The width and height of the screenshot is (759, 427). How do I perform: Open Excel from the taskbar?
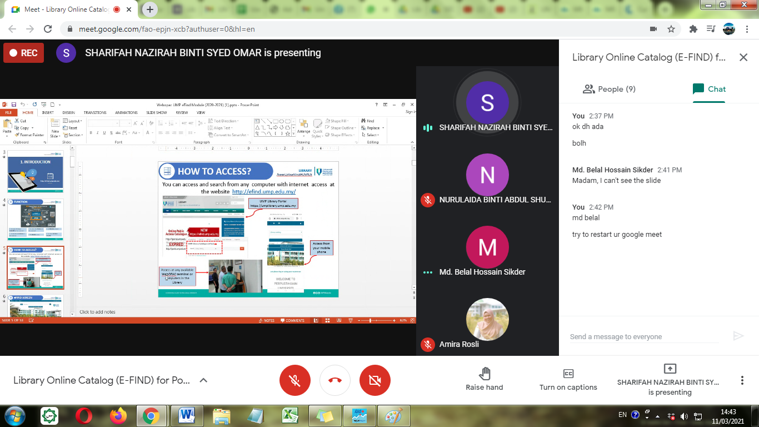point(291,416)
